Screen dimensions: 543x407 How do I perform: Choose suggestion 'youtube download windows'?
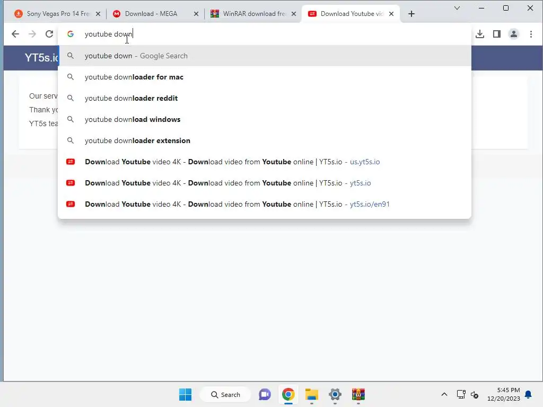(265, 119)
